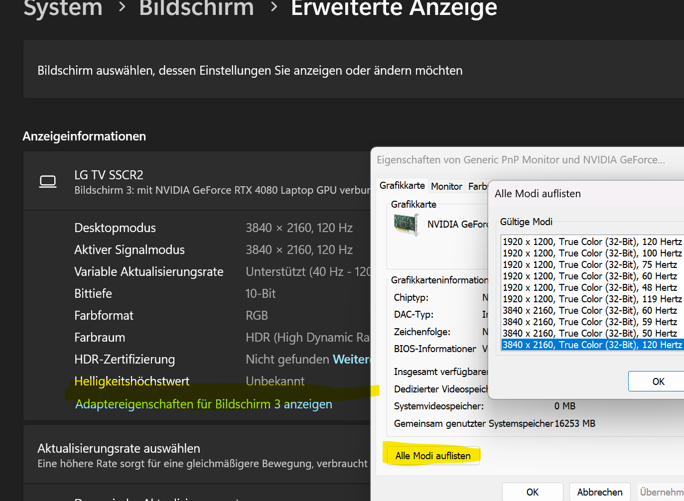Click the Farbraum 'HDR (High Dynamic Ra...' value

click(x=308, y=337)
